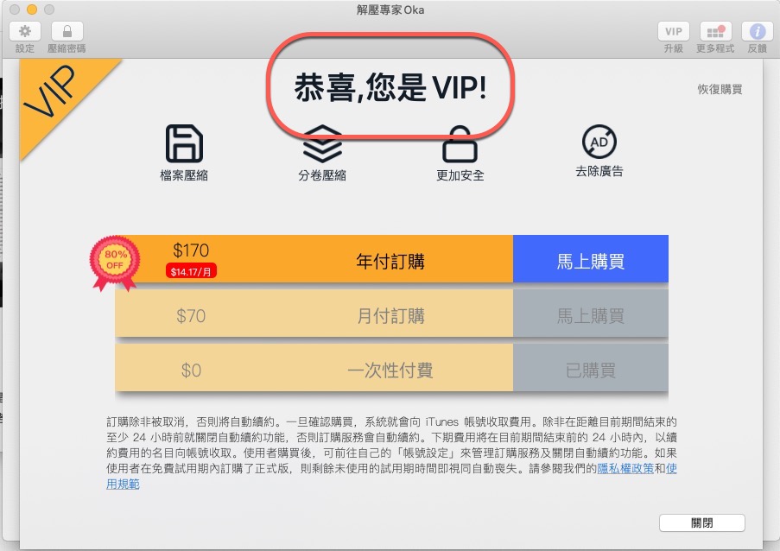The height and width of the screenshot is (551, 780).
Task: Open the 隱私權政策 link
Action: point(625,468)
